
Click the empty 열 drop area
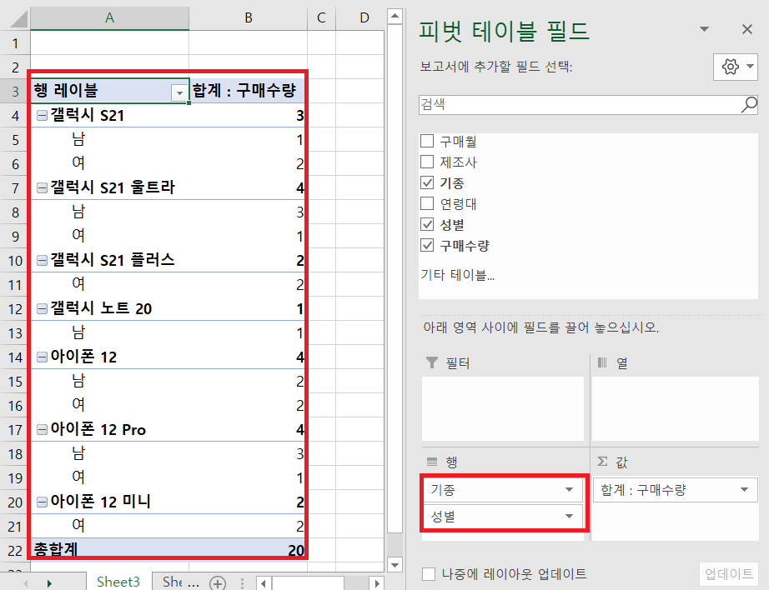(x=675, y=408)
